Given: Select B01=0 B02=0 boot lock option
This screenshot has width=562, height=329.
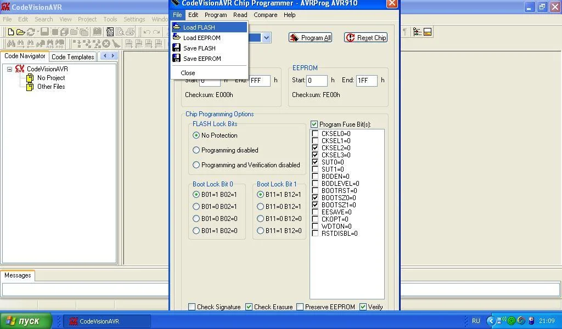Looking at the screenshot, I should [196, 219].
